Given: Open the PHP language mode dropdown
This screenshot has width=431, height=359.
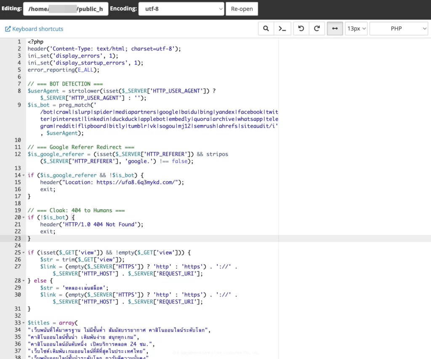Looking at the screenshot, I should (x=399, y=29).
